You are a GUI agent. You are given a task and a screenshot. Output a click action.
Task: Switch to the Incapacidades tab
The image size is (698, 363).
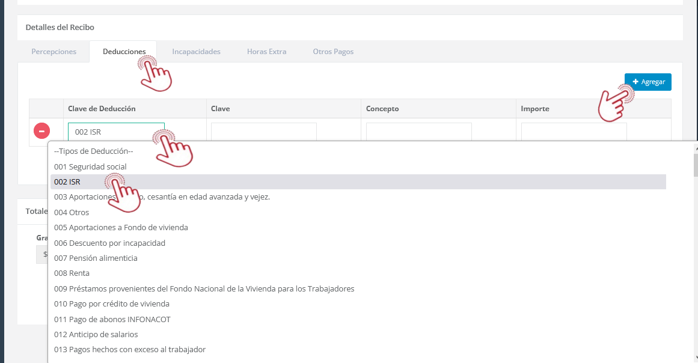(196, 52)
